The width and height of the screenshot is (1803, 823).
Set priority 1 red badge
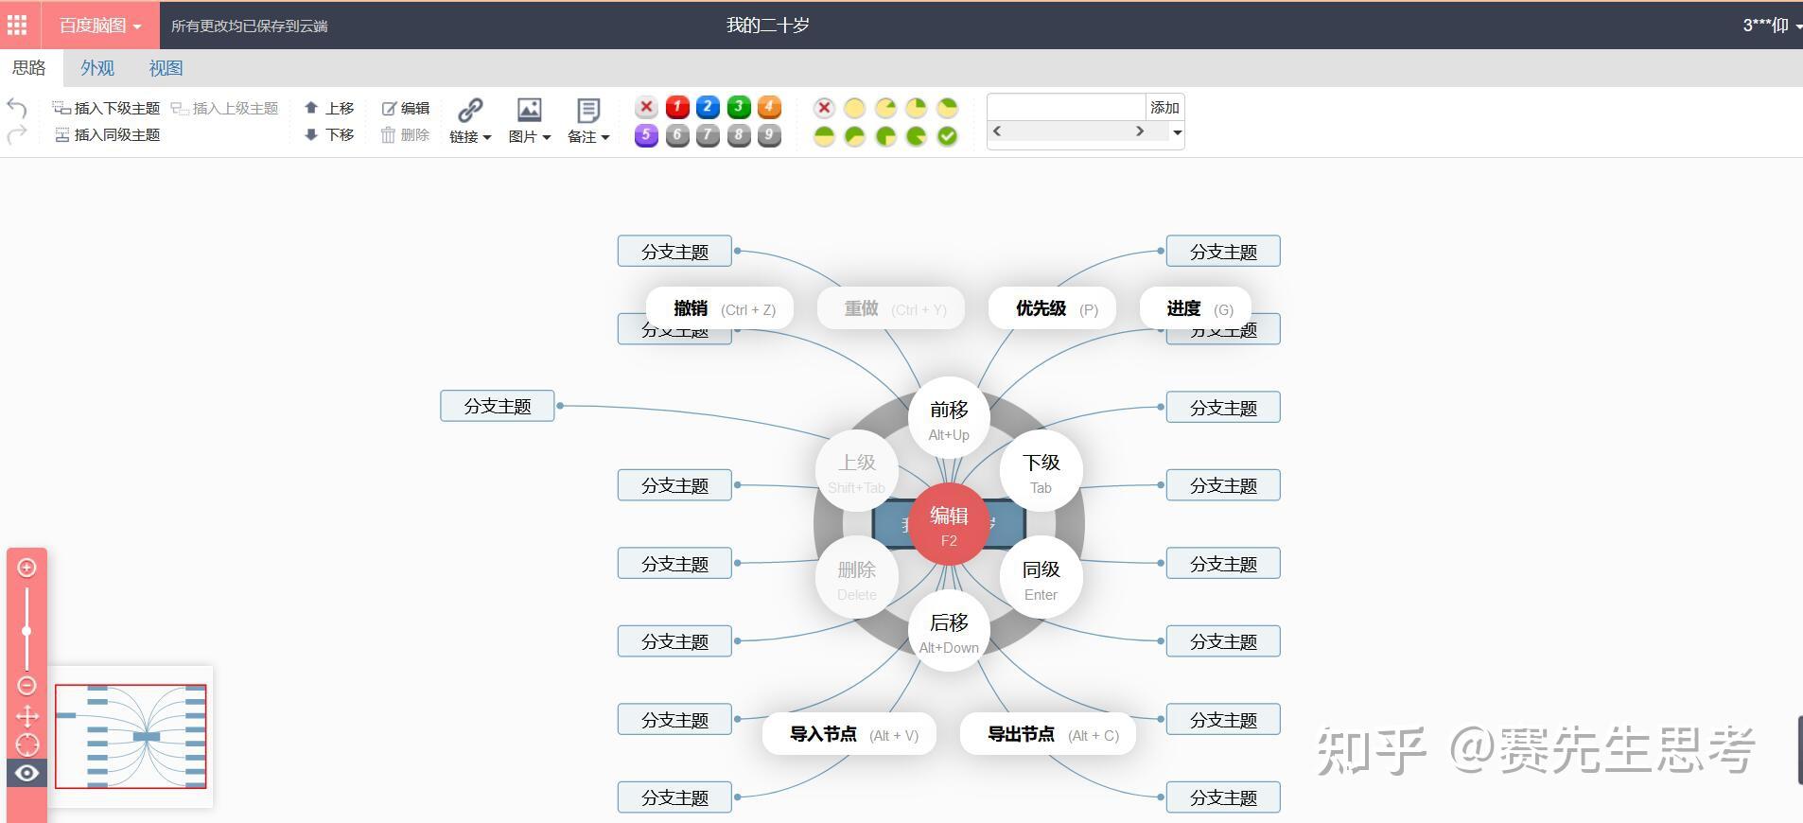pyautogui.click(x=677, y=107)
